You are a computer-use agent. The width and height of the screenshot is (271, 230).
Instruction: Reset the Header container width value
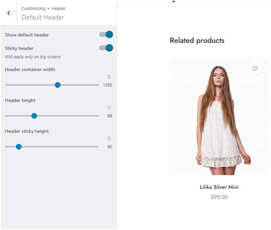109,77
